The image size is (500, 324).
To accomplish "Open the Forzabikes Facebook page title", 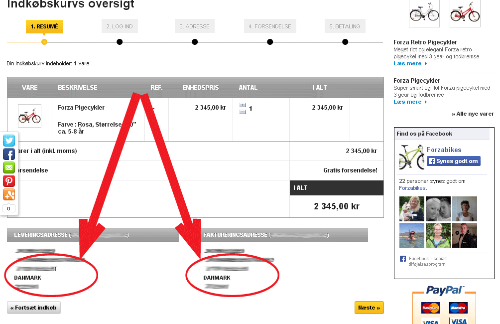I will (444, 150).
